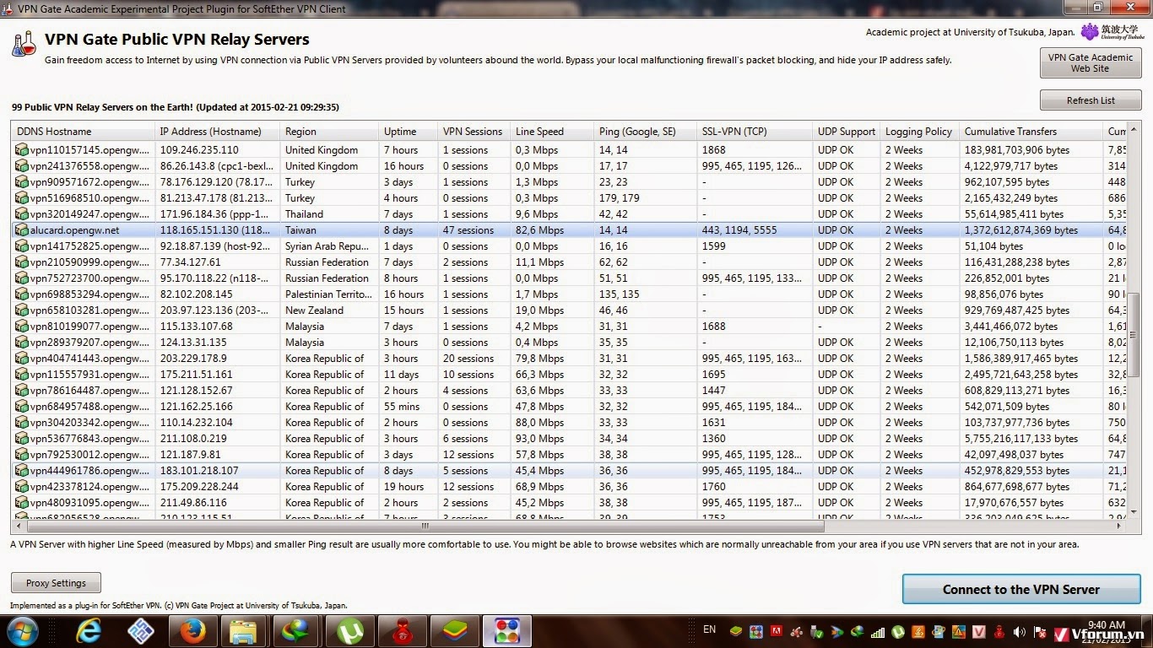Click server icon for vpn115557931 row

tap(22, 375)
